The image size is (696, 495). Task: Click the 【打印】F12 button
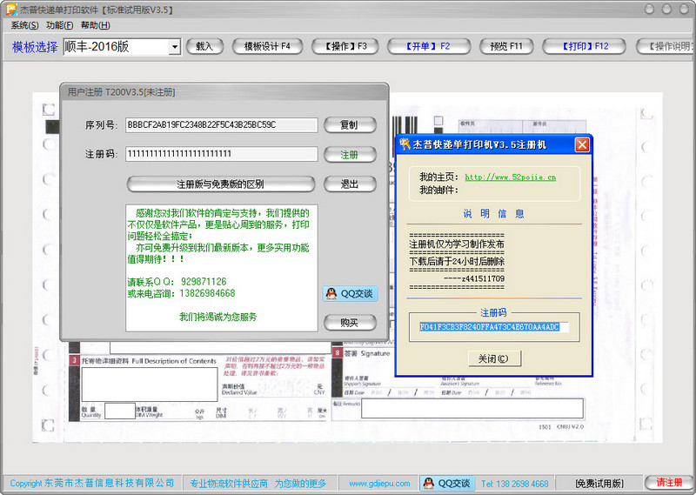584,46
